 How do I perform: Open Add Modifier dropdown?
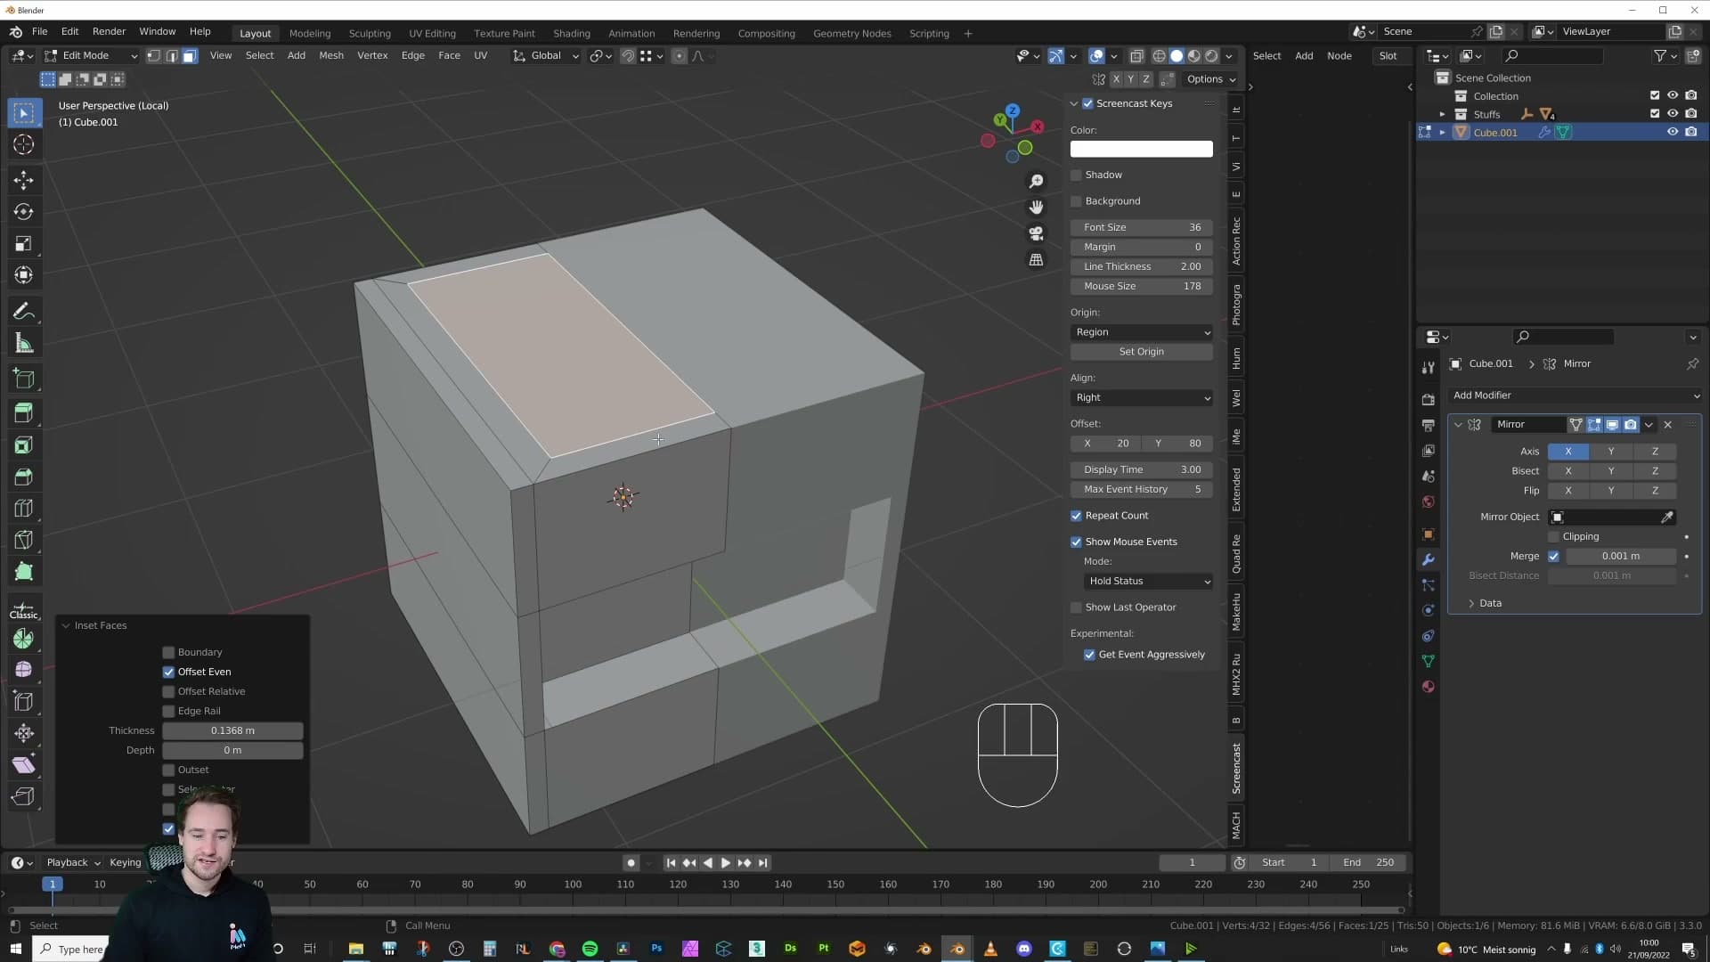[x=1575, y=395]
